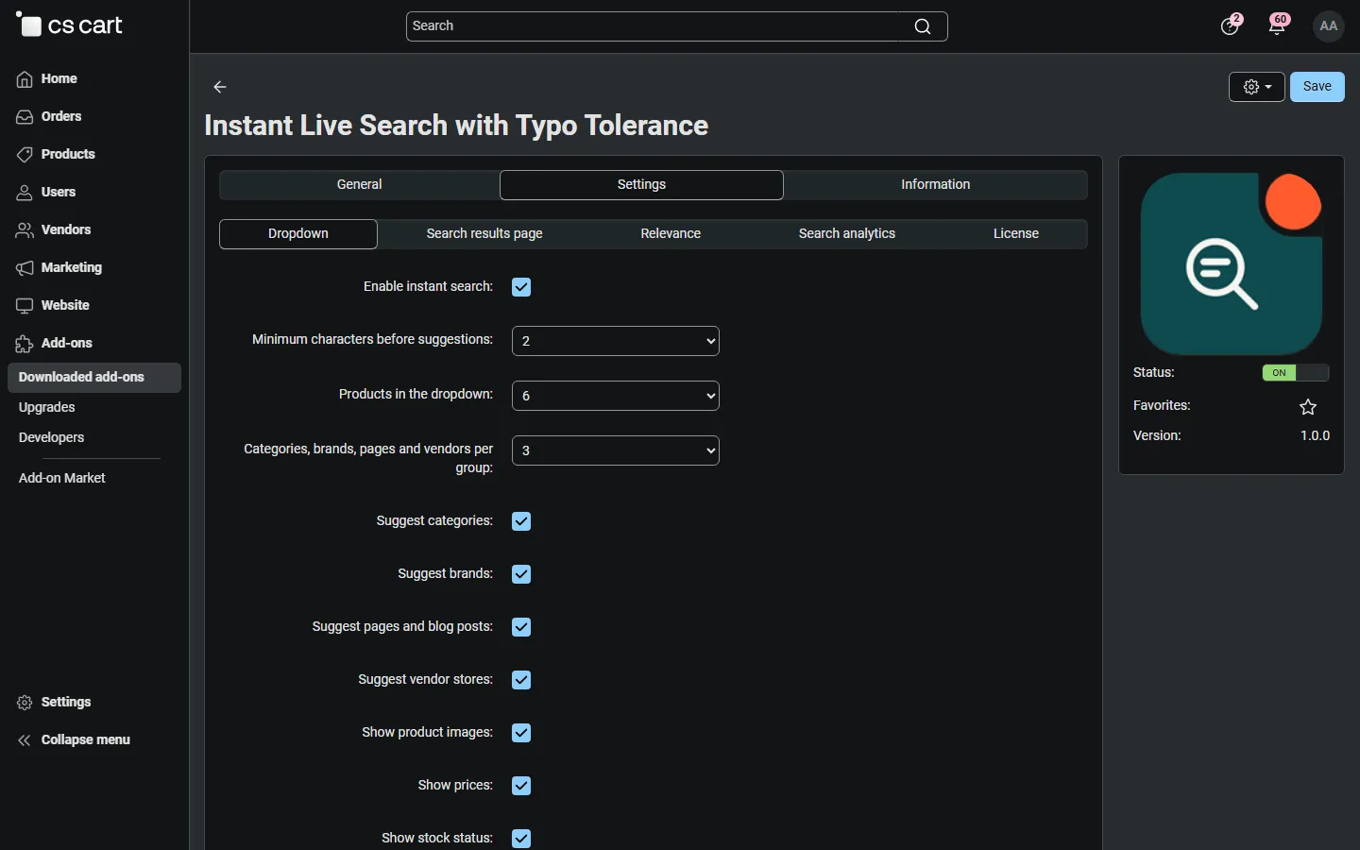
Task: Click the version value 1.0.0
Action: click(x=1315, y=436)
